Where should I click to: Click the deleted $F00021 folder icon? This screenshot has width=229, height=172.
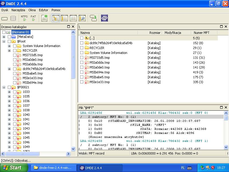(13, 87)
